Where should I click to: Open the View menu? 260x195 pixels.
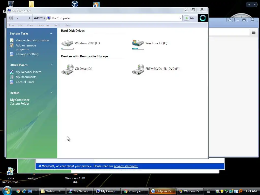click(30, 25)
